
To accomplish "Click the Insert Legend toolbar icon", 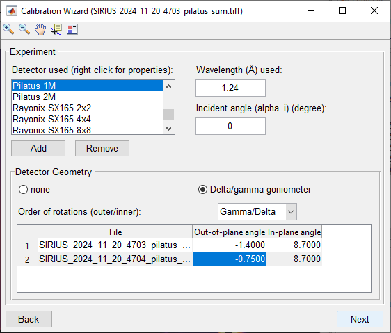I will tap(72, 29).
